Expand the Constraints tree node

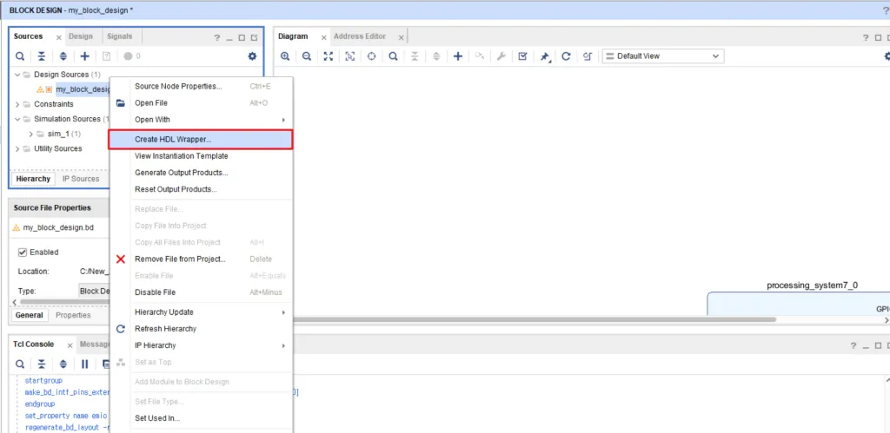tap(17, 104)
